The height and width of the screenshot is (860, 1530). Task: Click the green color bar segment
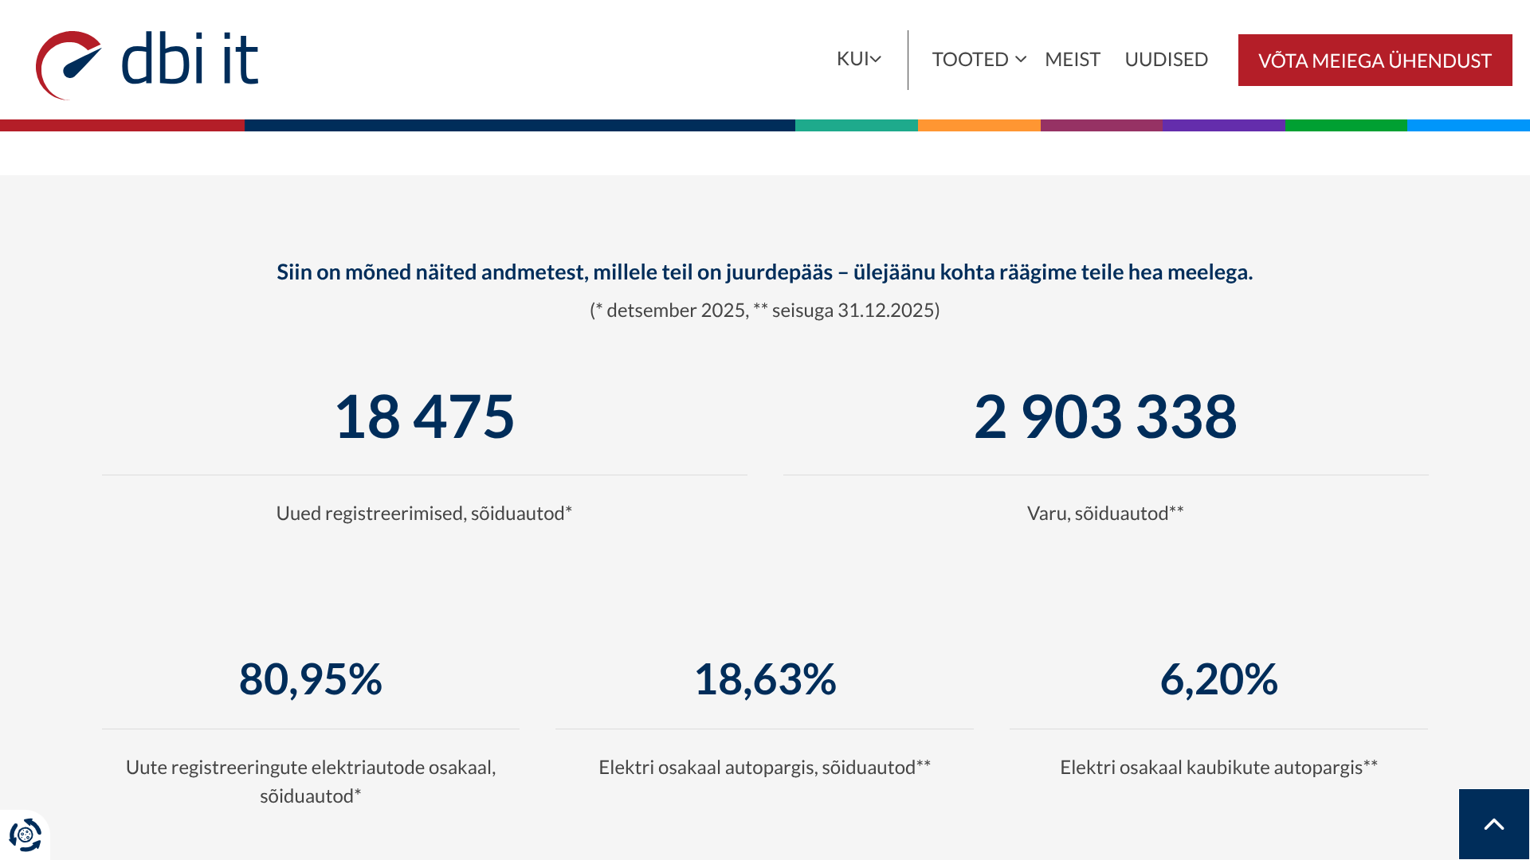(x=1345, y=125)
